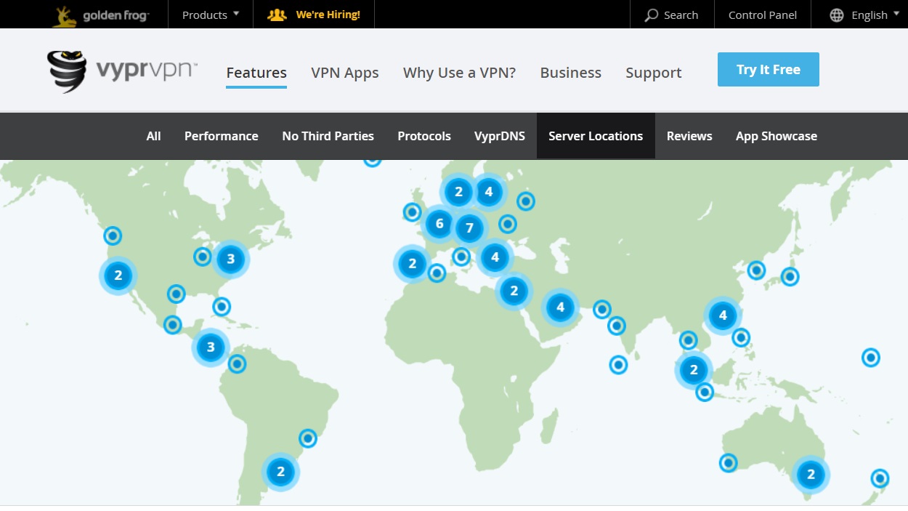This screenshot has width=908, height=511.
Task: Click the 4-server cluster near Hong Kong
Action: click(x=722, y=315)
